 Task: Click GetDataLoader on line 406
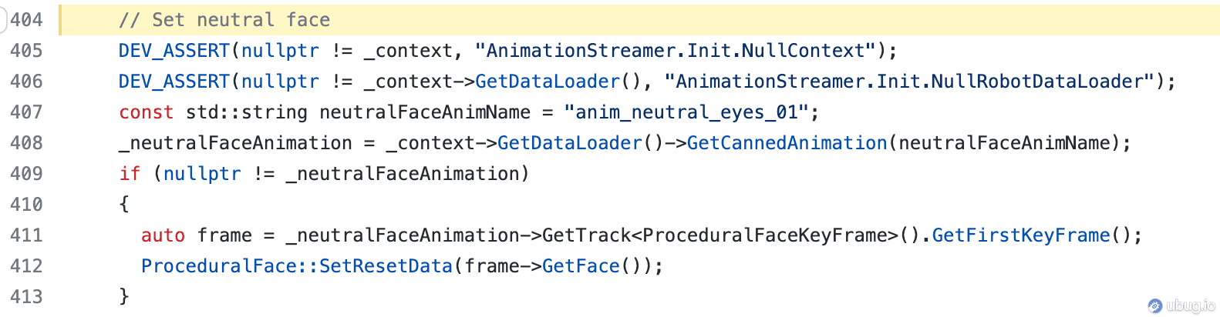pyautogui.click(x=548, y=82)
